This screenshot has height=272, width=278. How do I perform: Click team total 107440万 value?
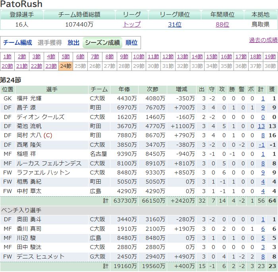pos(79,25)
